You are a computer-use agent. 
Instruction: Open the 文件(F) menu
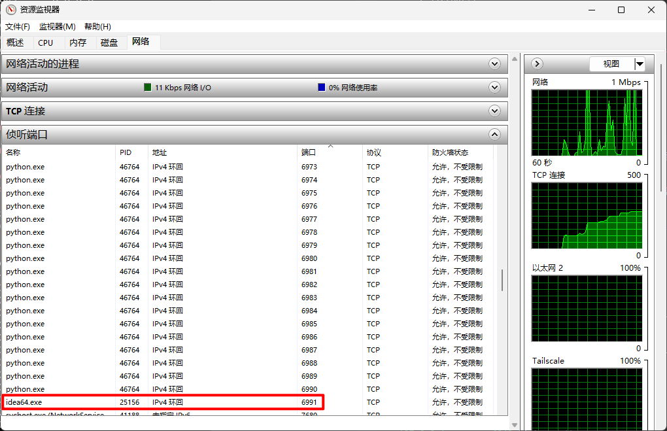18,27
